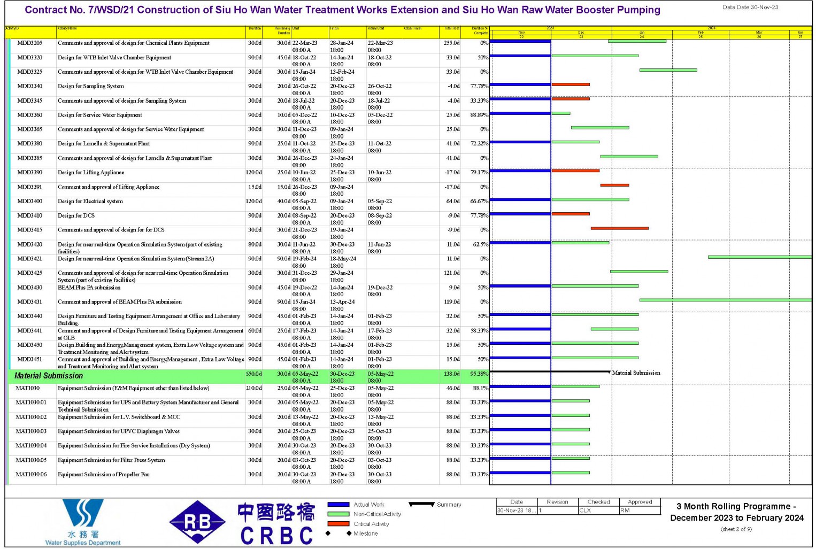The image size is (816, 549).
Task: Click the -17.0d total float in MDD3390 row
Action: (x=452, y=173)
